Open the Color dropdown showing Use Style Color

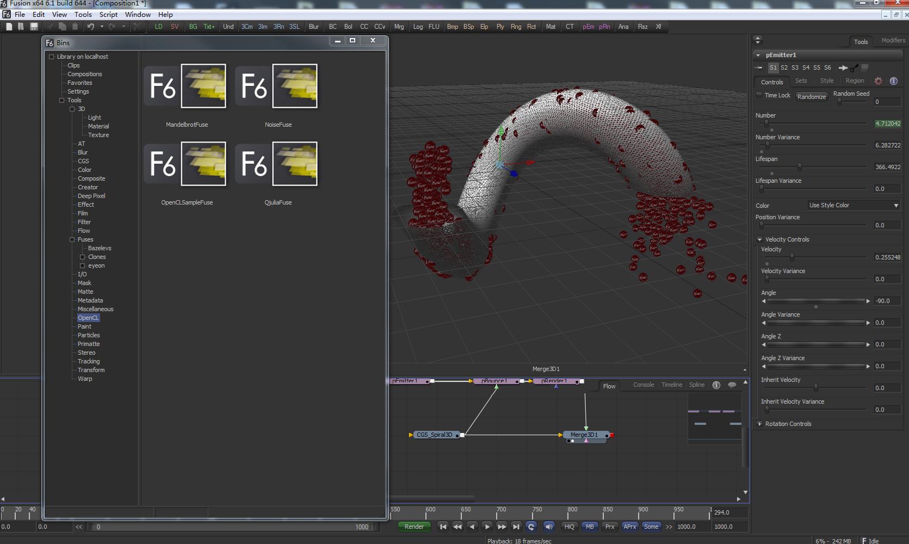[853, 205]
